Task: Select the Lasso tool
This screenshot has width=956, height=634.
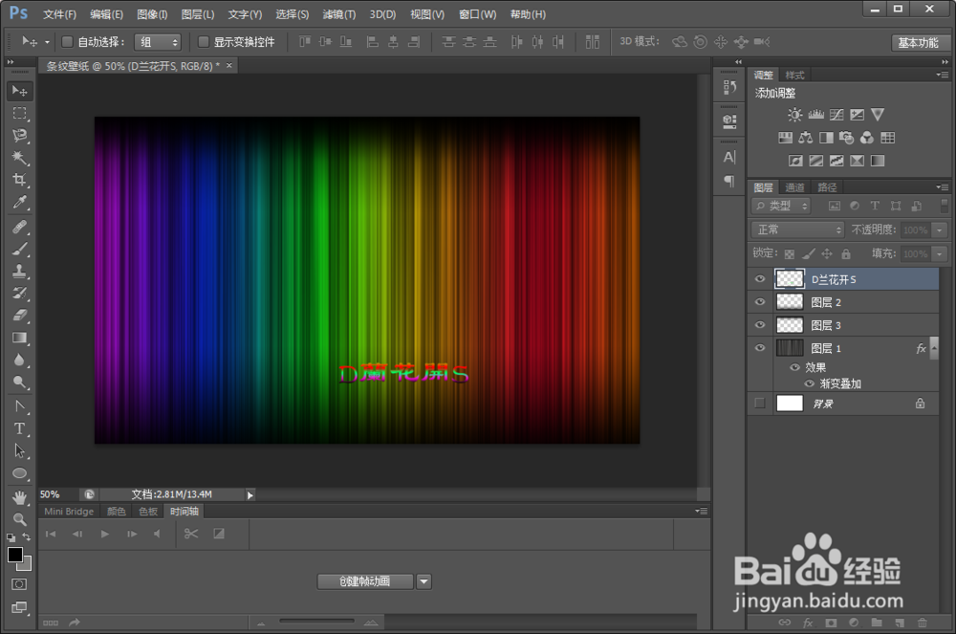Action: (x=19, y=136)
